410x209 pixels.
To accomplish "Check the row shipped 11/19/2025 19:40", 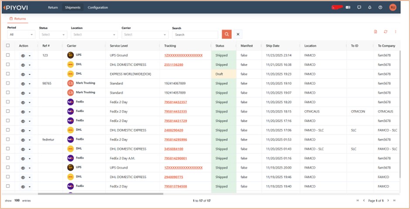I will (8, 186).
